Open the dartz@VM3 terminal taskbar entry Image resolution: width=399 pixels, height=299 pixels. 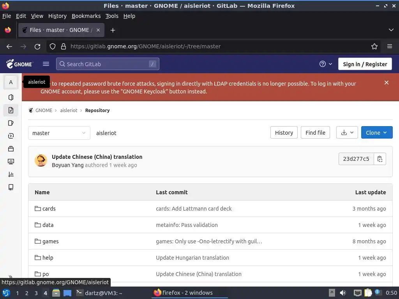99,293
